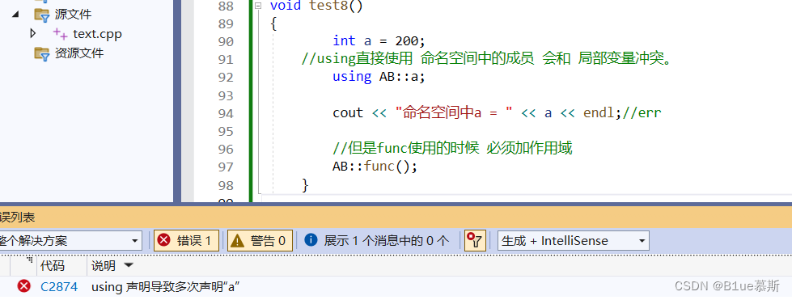The width and height of the screenshot is (792, 300).
Task: Click the comment //using直接使用 on line 91
Action: [x=488, y=59]
